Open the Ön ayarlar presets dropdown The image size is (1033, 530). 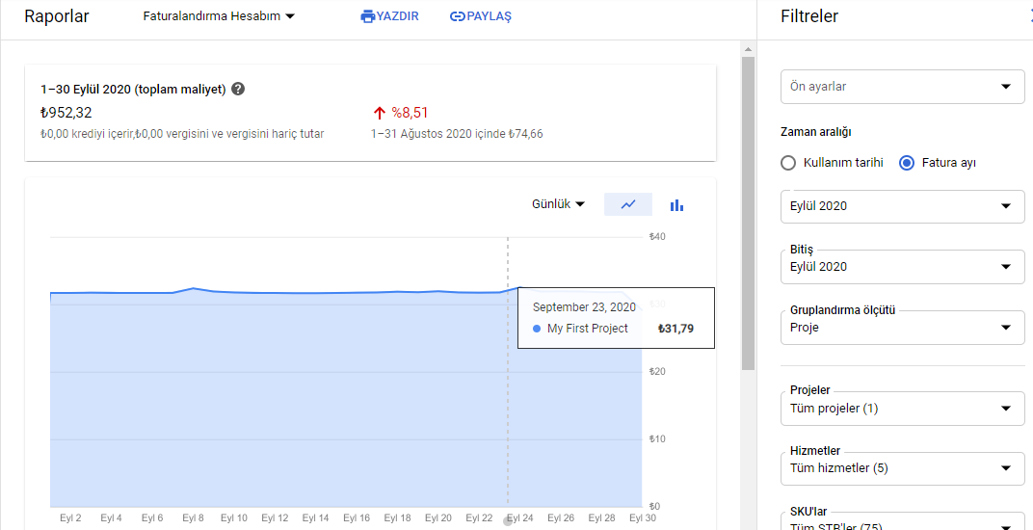pos(903,87)
